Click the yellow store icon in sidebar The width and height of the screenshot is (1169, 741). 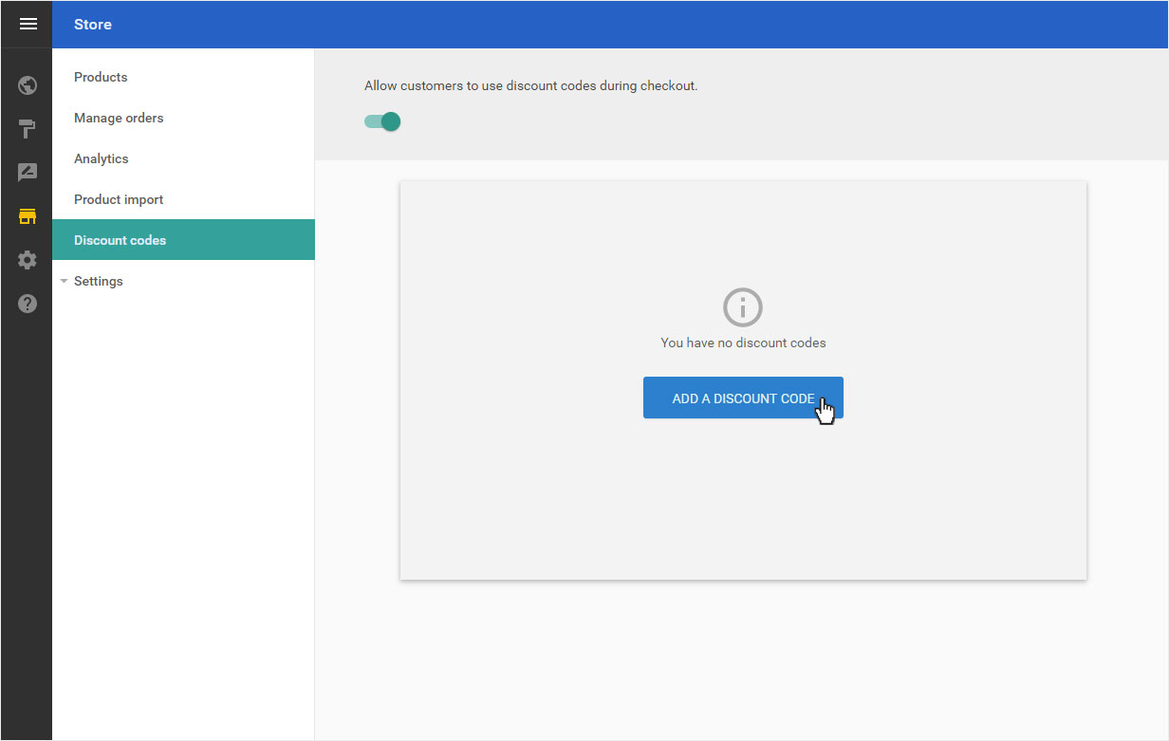28,216
